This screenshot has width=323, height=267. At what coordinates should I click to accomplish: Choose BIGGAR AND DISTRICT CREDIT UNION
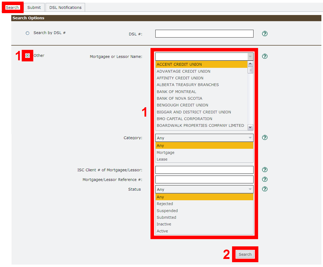(201, 112)
